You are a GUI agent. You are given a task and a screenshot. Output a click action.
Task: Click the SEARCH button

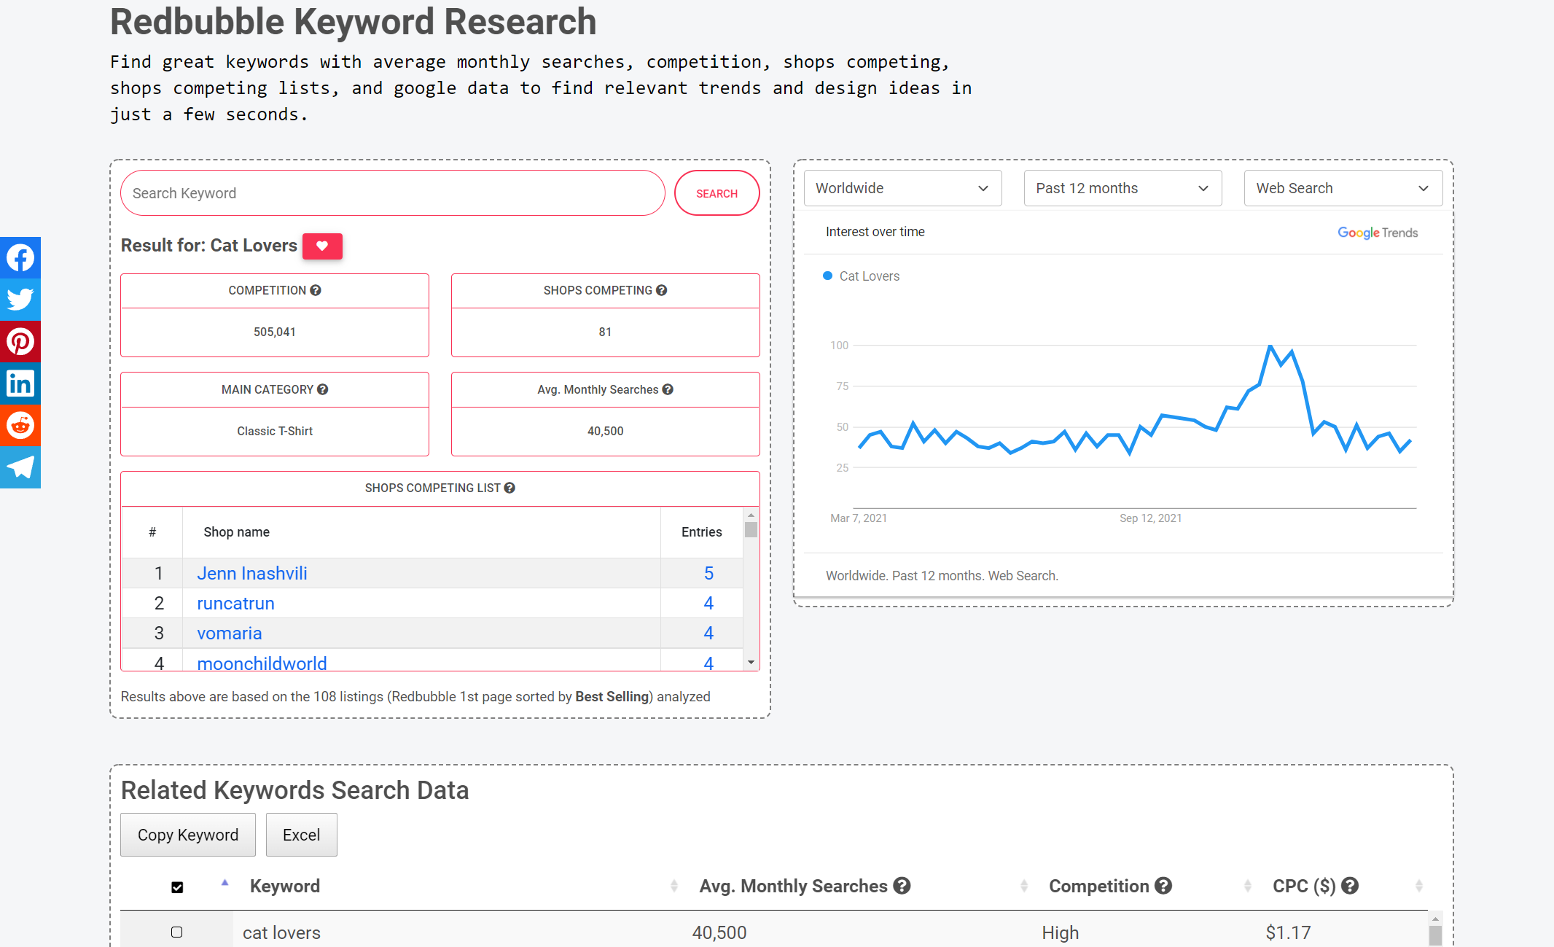pos(716,193)
